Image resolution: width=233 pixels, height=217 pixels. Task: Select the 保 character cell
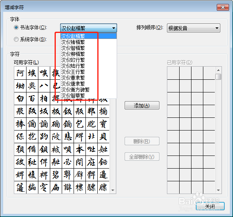click(20, 137)
